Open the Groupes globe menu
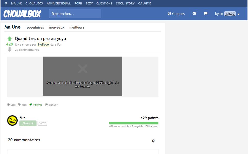The height and width of the screenshot is (154, 248). tap(176, 14)
